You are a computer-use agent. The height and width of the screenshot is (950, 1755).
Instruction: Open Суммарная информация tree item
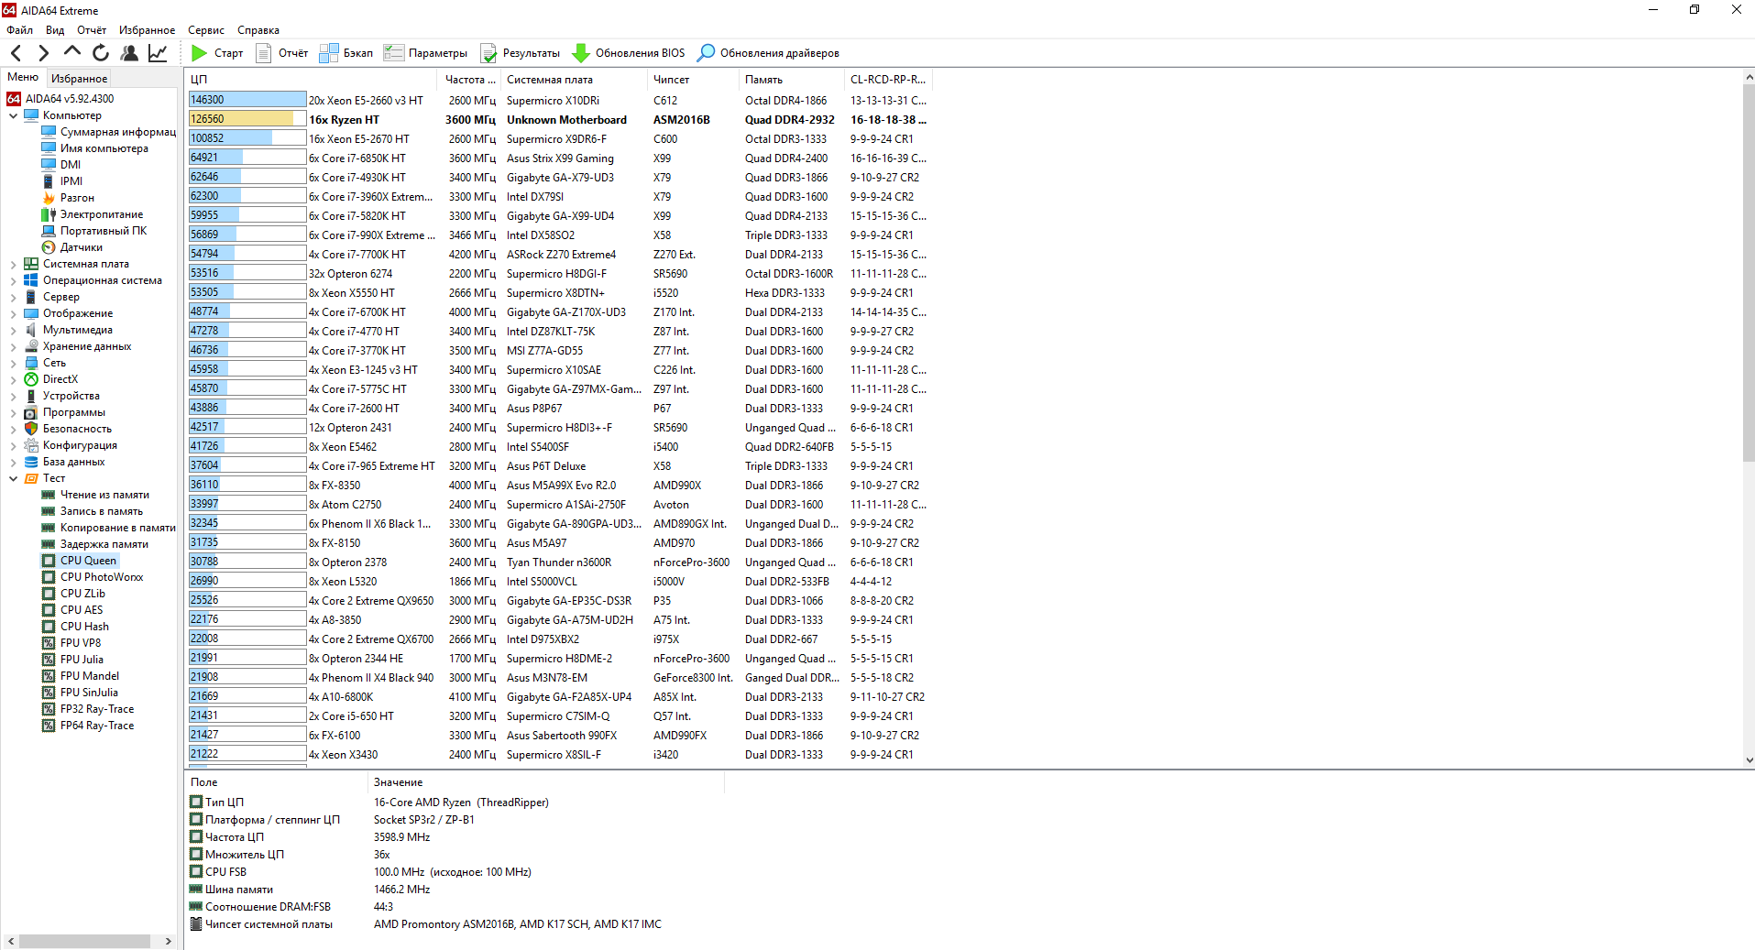click(117, 132)
